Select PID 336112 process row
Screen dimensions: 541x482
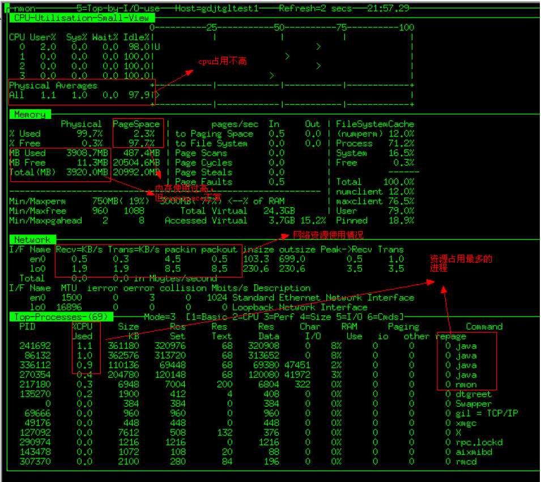35,365
